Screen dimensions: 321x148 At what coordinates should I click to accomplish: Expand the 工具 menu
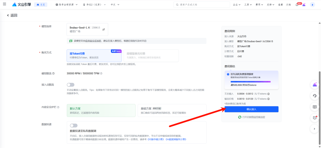tap(248, 4)
